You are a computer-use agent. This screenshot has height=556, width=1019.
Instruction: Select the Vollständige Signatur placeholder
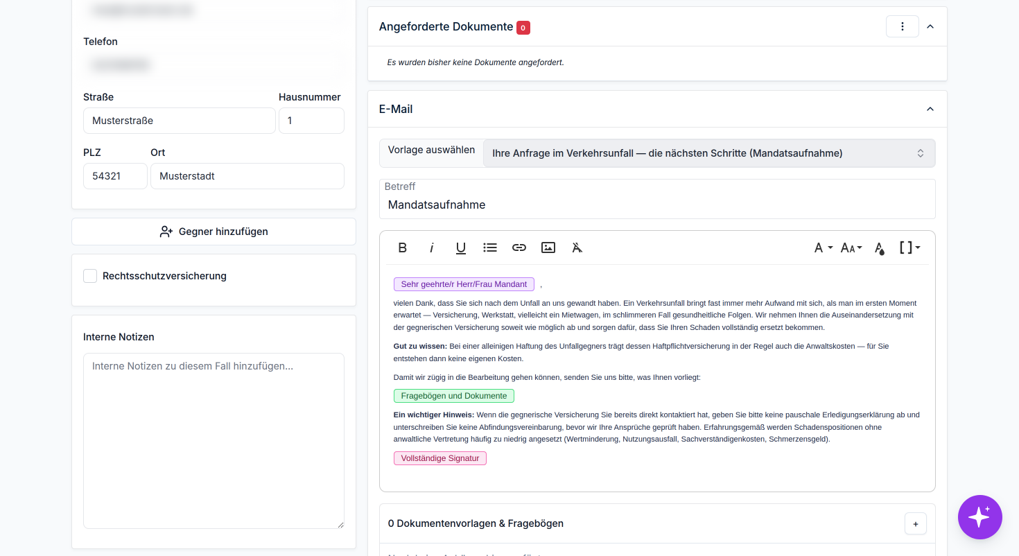[440, 458]
